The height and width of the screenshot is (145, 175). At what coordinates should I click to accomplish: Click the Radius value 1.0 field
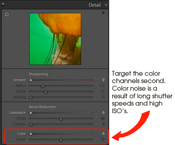(102, 86)
